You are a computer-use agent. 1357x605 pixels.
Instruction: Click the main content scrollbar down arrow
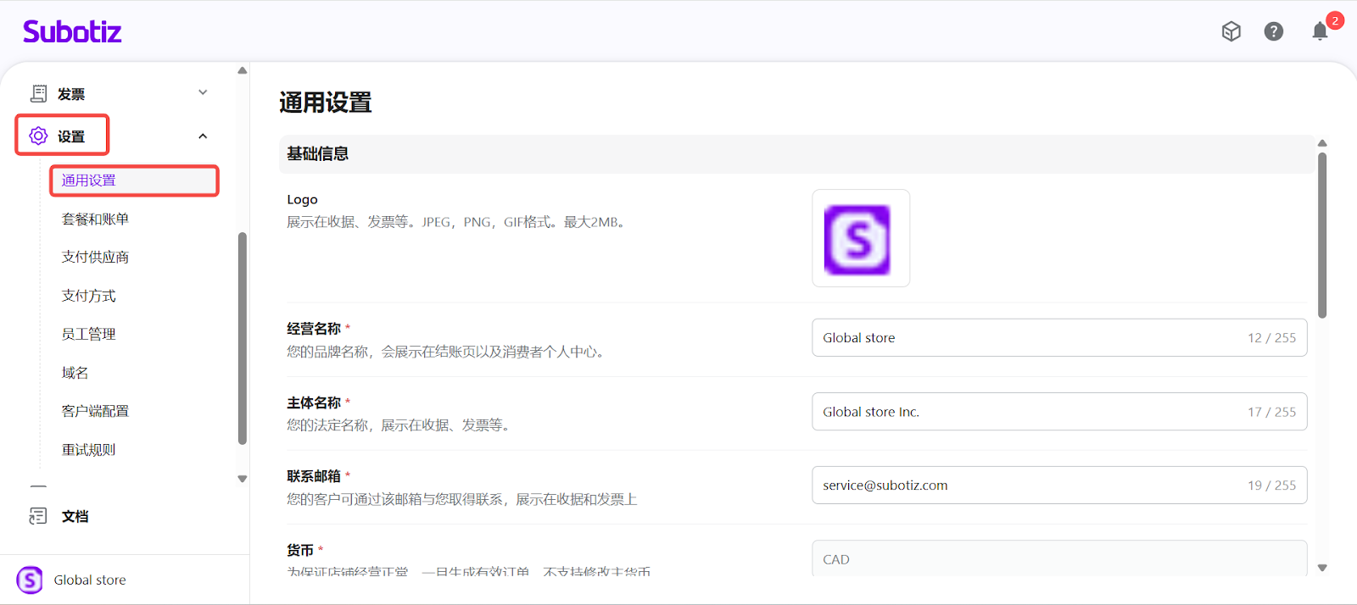click(x=1321, y=568)
